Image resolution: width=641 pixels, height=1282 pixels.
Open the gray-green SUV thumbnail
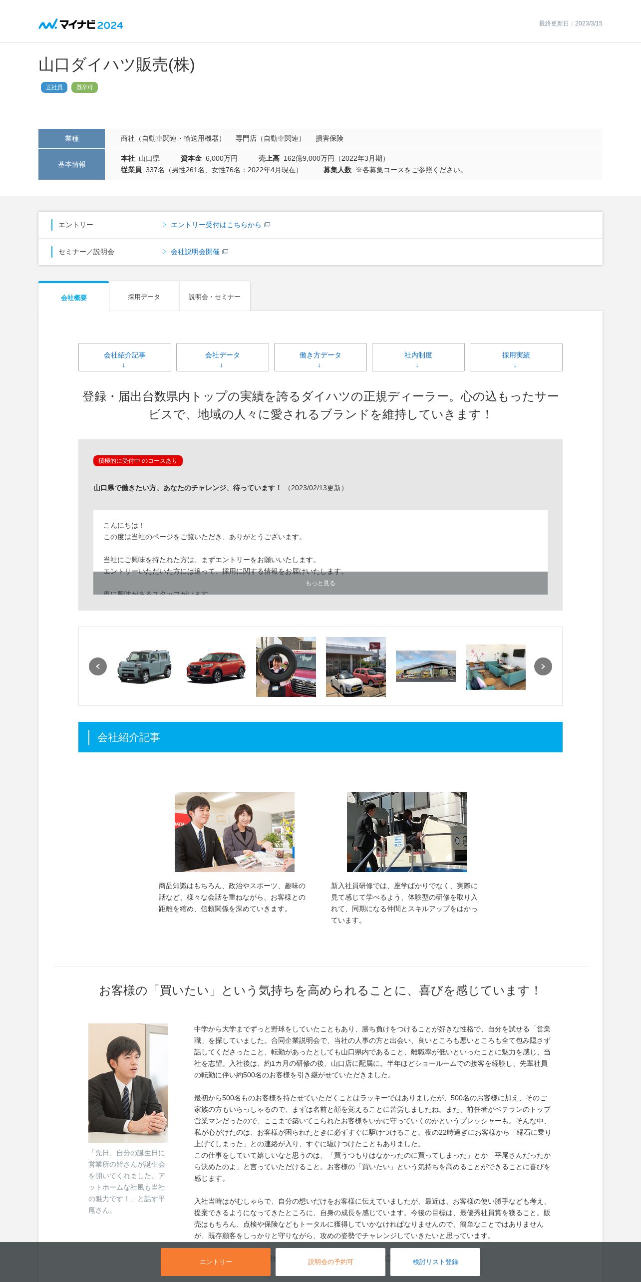point(144,666)
